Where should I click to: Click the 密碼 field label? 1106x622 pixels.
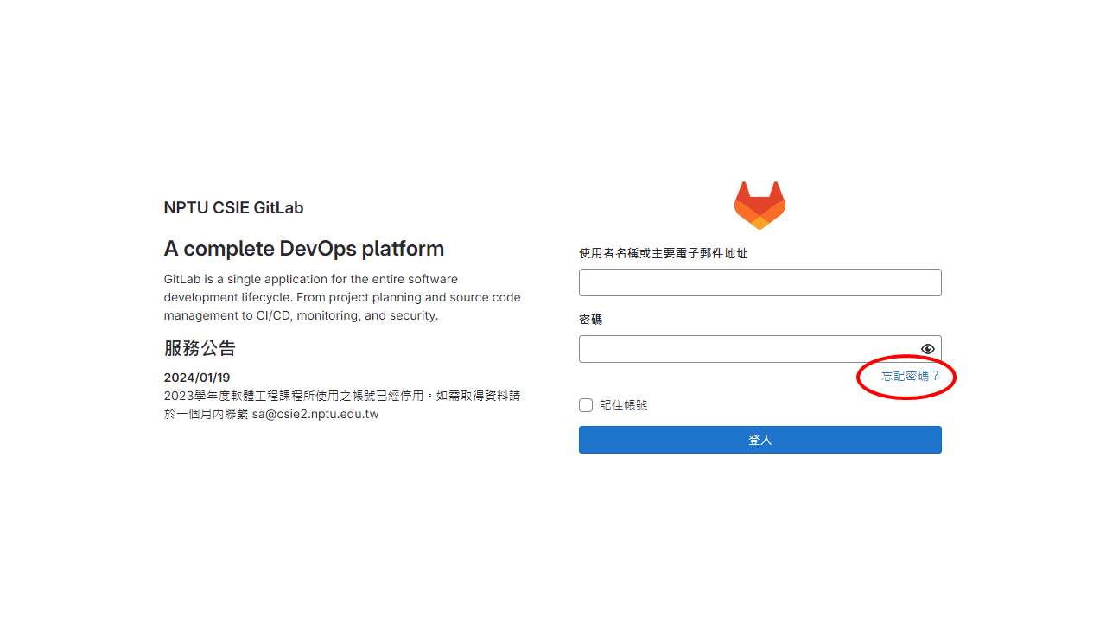(591, 319)
